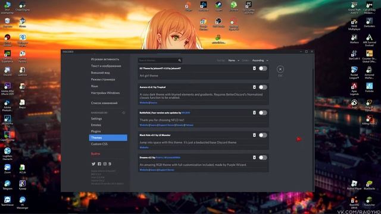This screenshot has height=214, width=381.
Task: Select Rocket League desktop icon
Action: click(x=354, y=73)
